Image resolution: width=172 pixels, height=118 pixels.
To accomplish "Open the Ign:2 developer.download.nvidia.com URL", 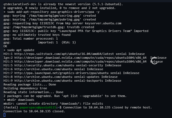I will tap(80, 58).
